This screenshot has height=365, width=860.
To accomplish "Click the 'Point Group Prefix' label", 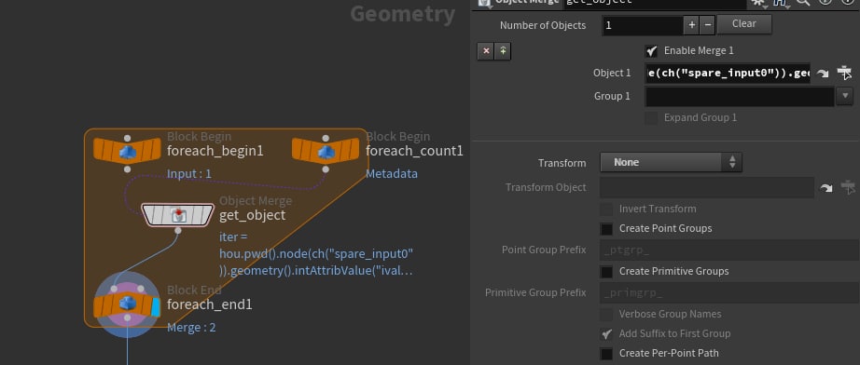I will point(544,250).
